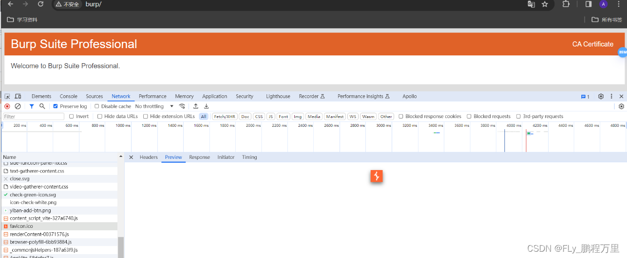Select the All request type filter
627x258 pixels.
point(204,117)
